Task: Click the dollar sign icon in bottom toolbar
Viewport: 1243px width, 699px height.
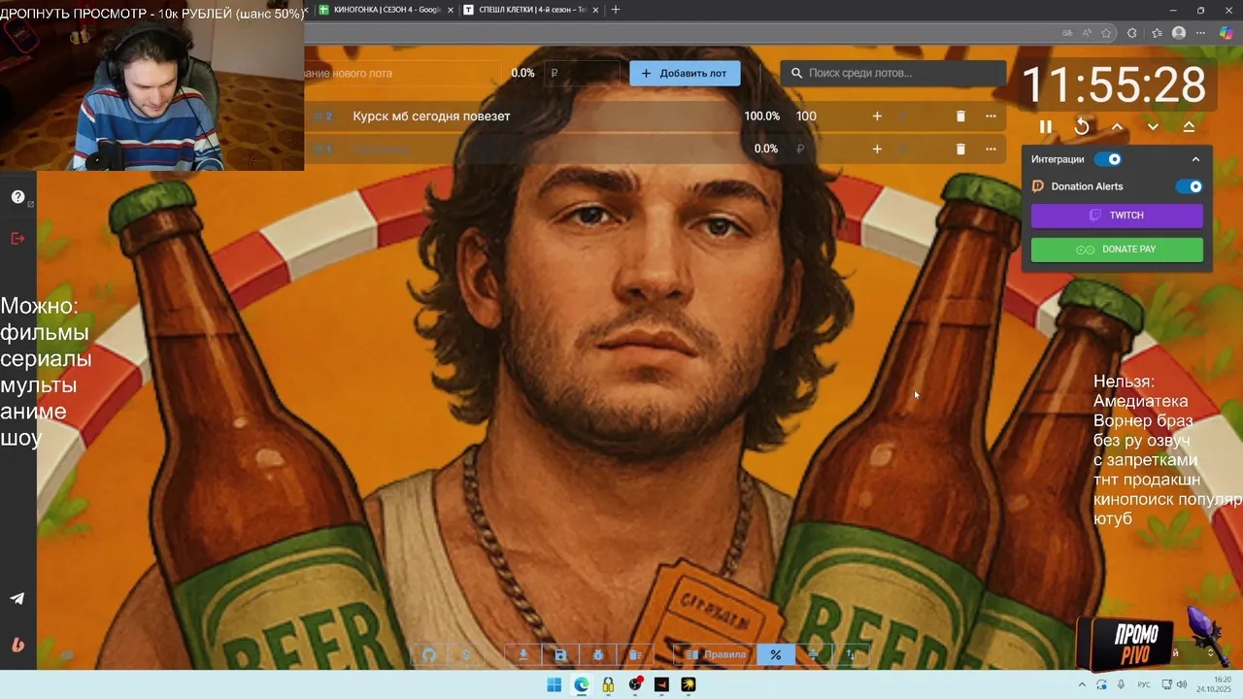Action: 465,654
